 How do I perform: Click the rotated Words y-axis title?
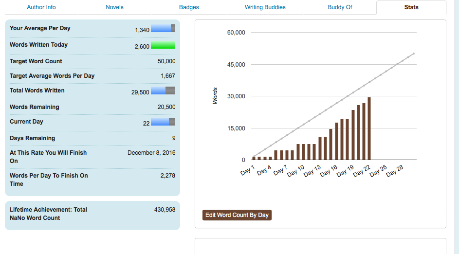215,96
